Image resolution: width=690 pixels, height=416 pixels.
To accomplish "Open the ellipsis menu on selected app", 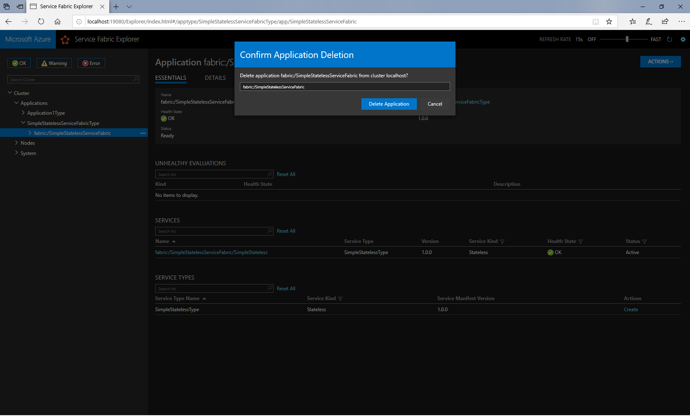I will click(x=143, y=133).
